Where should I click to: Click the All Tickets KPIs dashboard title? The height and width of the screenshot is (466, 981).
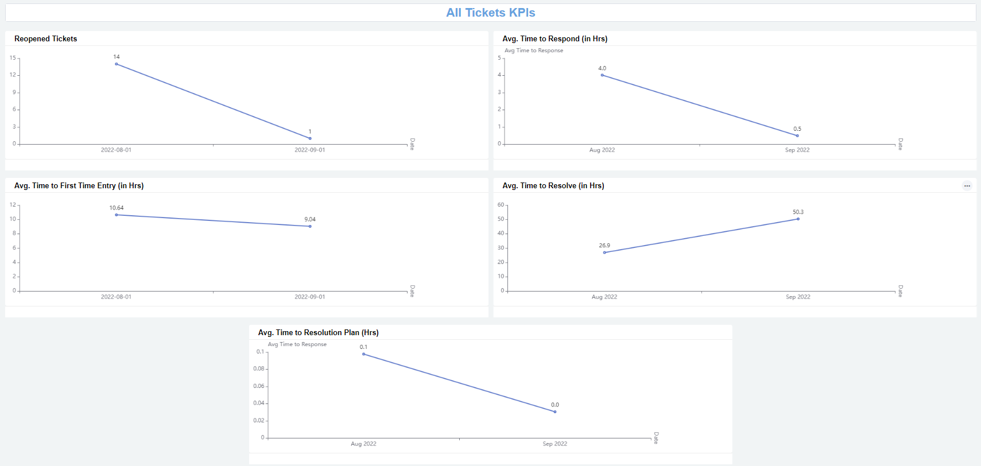click(x=490, y=13)
